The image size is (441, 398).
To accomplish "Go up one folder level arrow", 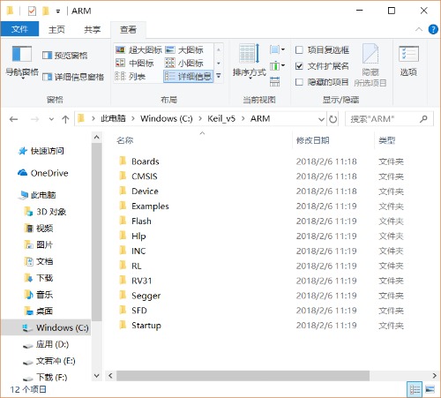I will pos(65,119).
